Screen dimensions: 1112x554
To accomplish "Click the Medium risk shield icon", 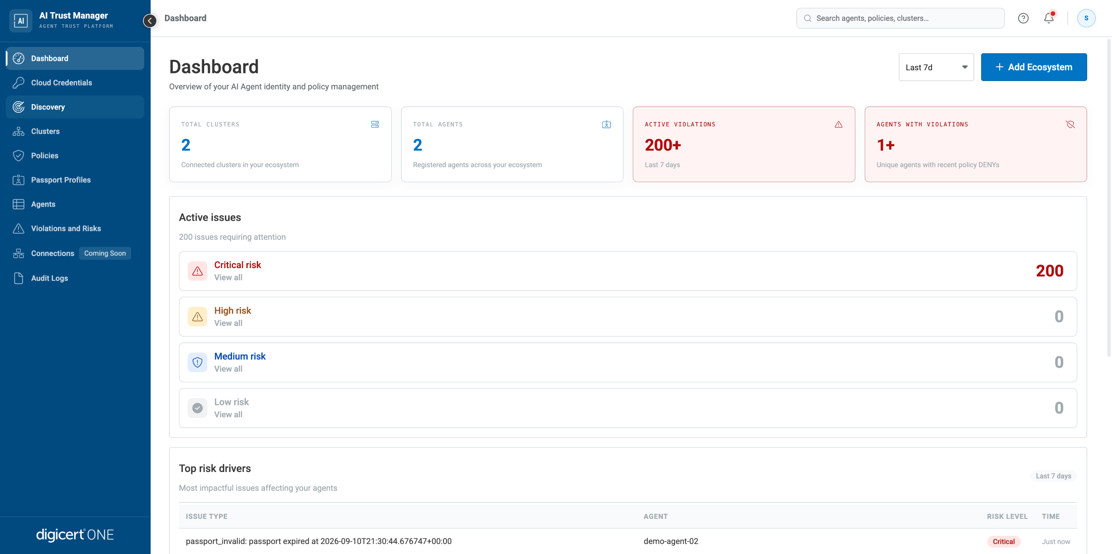I will point(198,362).
